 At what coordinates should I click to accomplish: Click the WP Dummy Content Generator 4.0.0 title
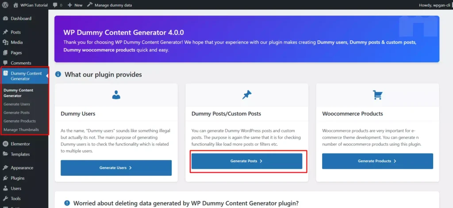[x=124, y=32]
